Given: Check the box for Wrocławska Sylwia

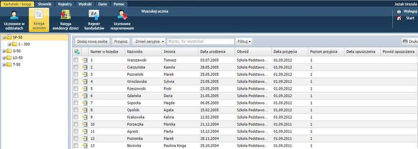Looking at the screenshot, I should (x=76, y=82).
